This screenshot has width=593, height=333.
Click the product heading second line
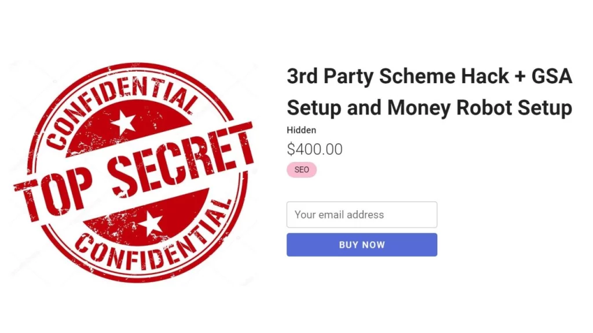tap(429, 108)
